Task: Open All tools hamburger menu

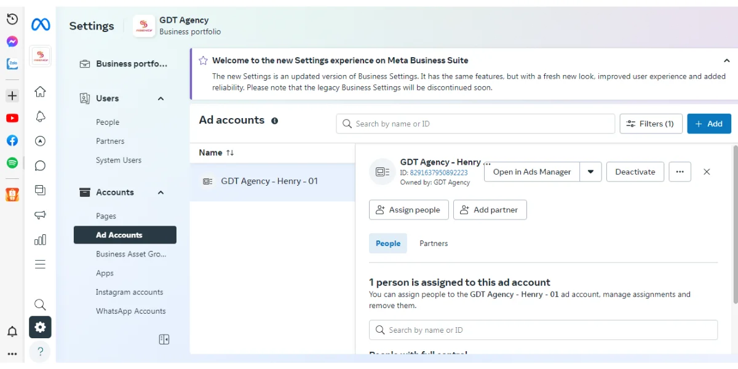Action: [x=40, y=264]
